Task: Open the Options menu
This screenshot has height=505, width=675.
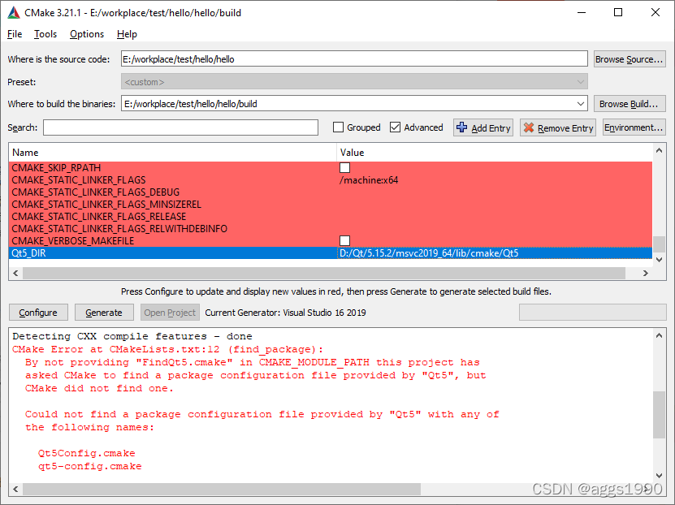Action: (x=87, y=34)
